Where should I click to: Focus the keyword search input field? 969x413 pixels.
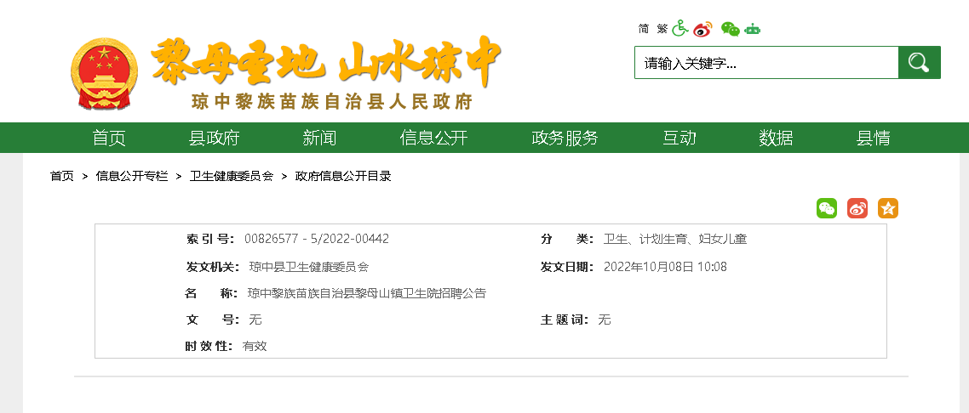(766, 62)
